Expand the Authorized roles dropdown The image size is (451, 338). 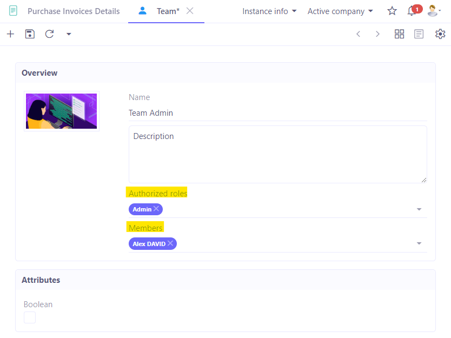419,209
